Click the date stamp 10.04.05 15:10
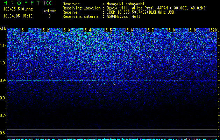Image resolution: width=220 pixels, height=140 pixels. click(18, 16)
